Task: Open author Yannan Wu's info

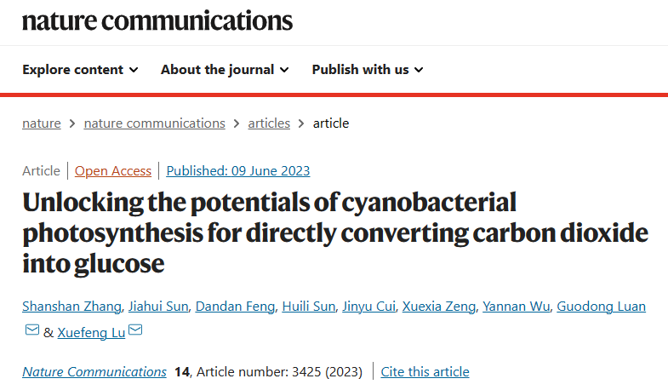Action: pos(516,307)
